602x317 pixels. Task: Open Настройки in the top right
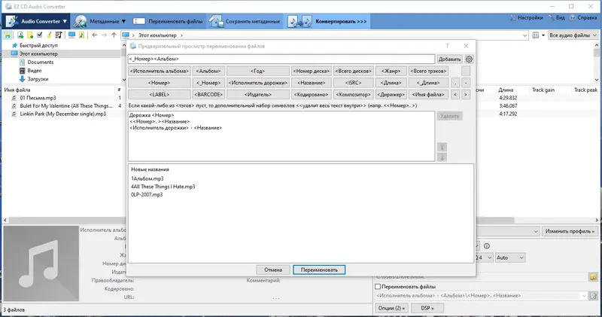[x=526, y=17]
